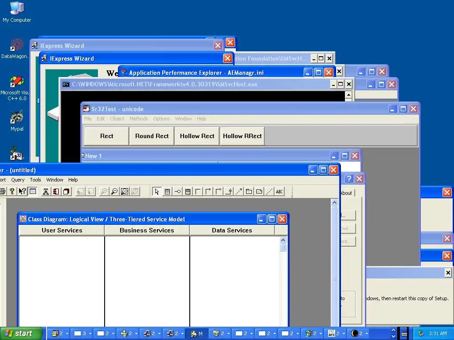Click the User Services column header

[62, 230]
